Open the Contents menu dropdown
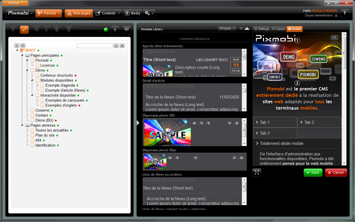 [108, 13]
